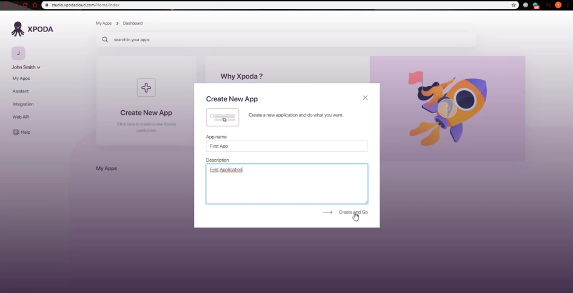Open Asistant in sidebar
The width and height of the screenshot is (573, 293).
(21, 91)
